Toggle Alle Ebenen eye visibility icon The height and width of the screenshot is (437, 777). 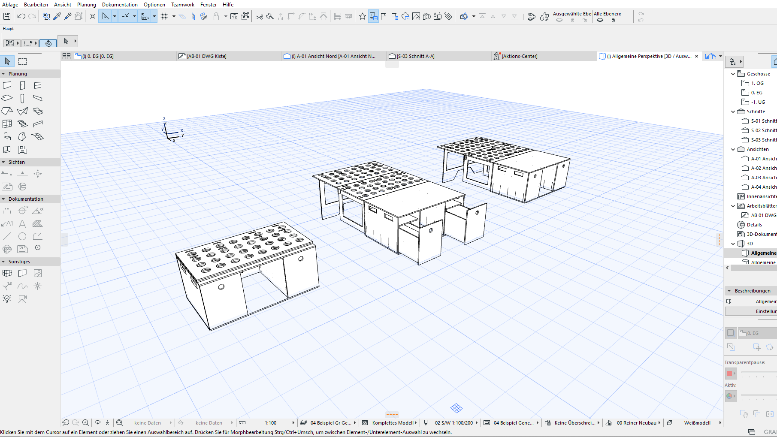(x=600, y=20)
